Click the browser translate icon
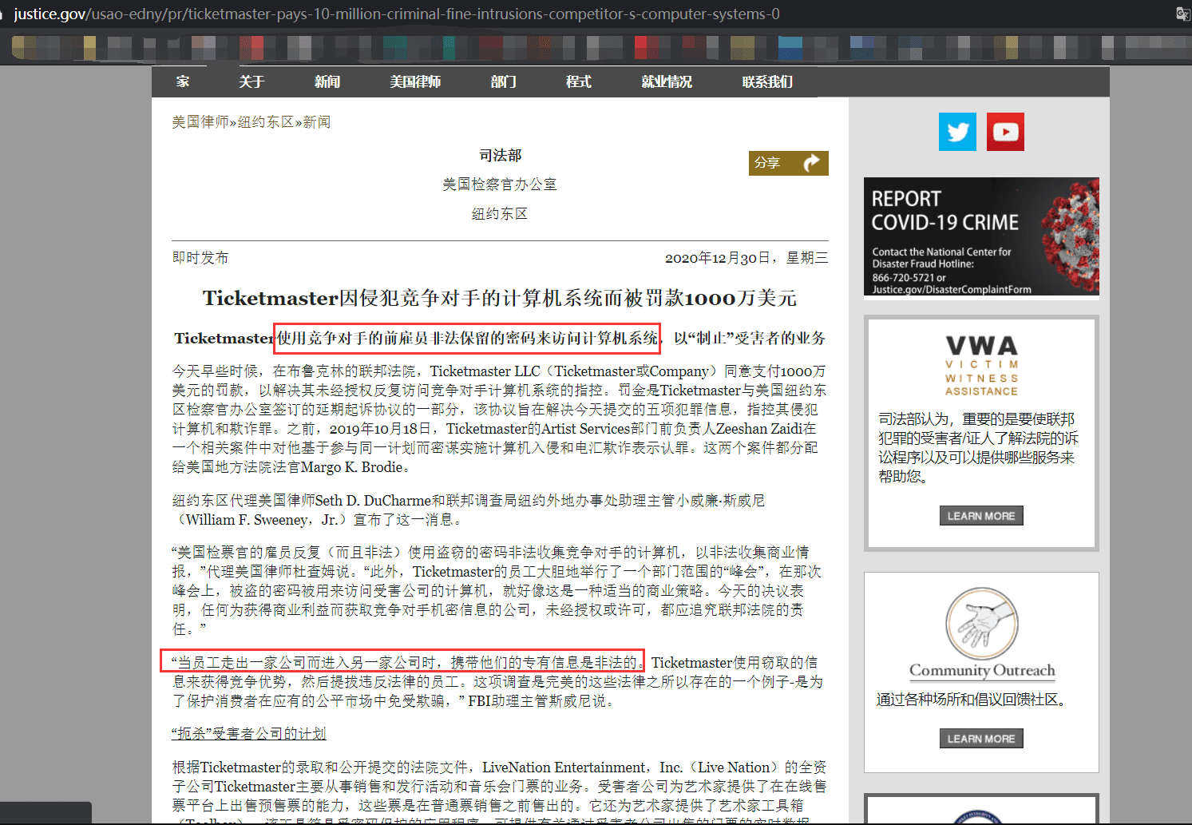The height and width of the screenshot is (825, 1192). pyautogui.click(x=1182, y=14)
